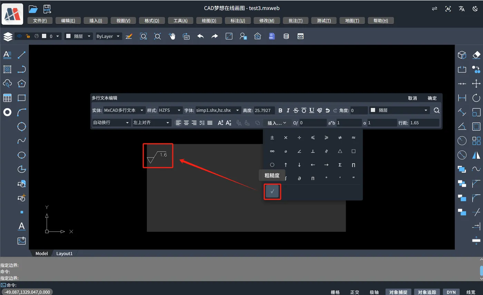Screen dimensions: 483x295
Task: Toggle 对象捕捉 object snap
Action: pos(398,292)
